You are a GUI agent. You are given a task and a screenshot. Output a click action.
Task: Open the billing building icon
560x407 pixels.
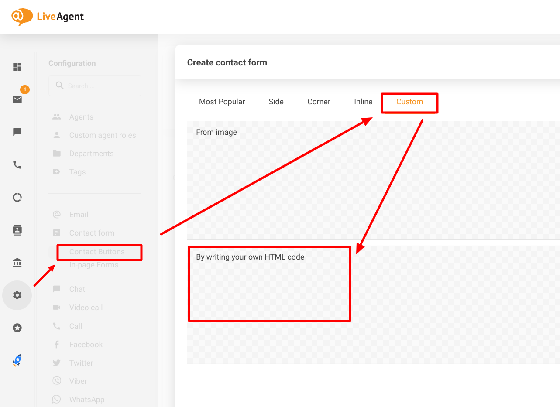(17, 263)
